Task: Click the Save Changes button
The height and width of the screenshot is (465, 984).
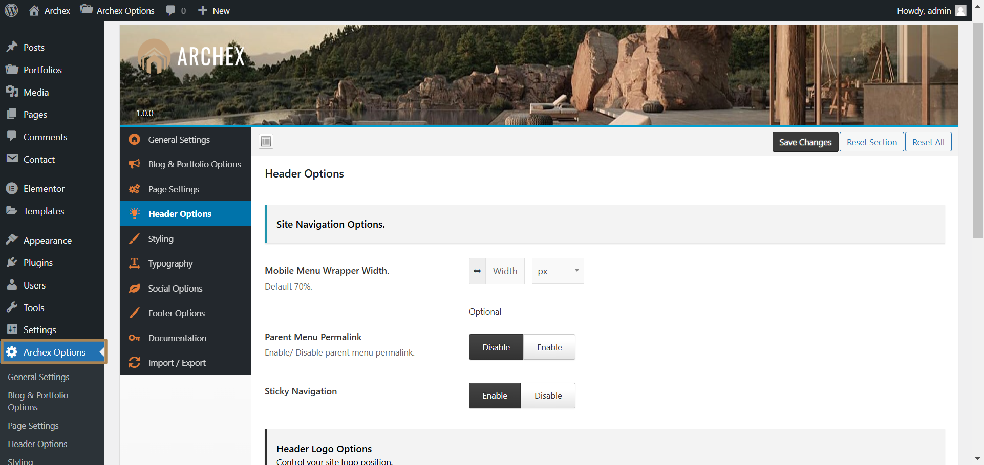Action: [805, 142]
